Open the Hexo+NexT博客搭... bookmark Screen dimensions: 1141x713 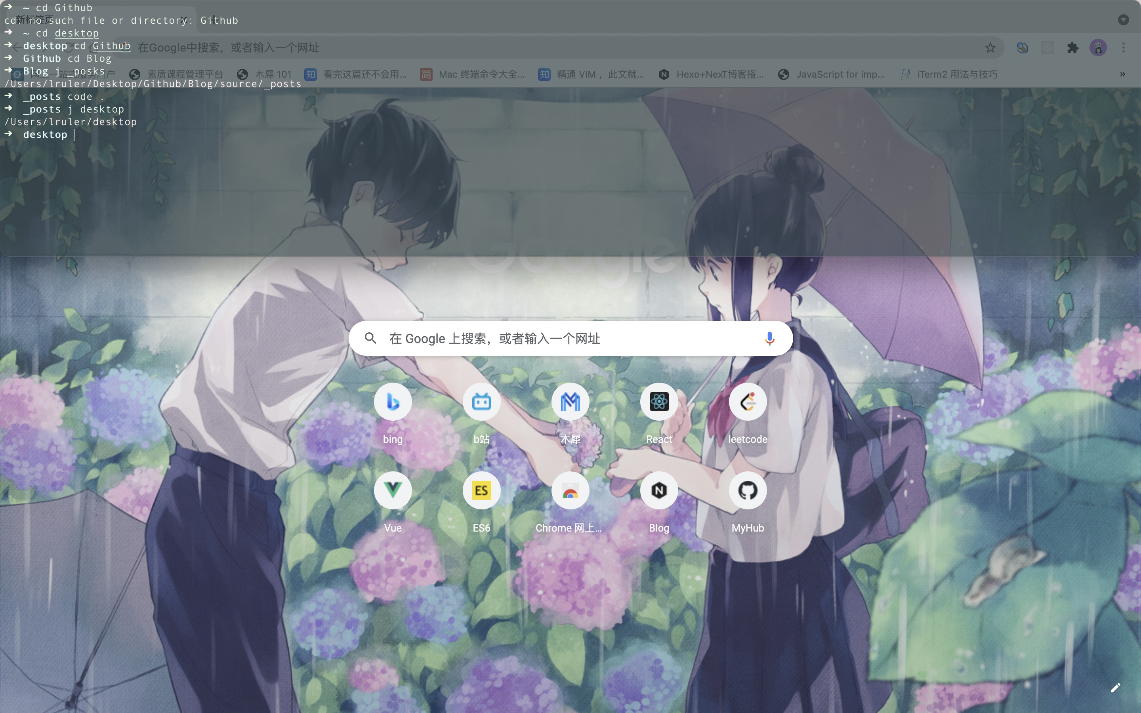[x=711, y=74]
